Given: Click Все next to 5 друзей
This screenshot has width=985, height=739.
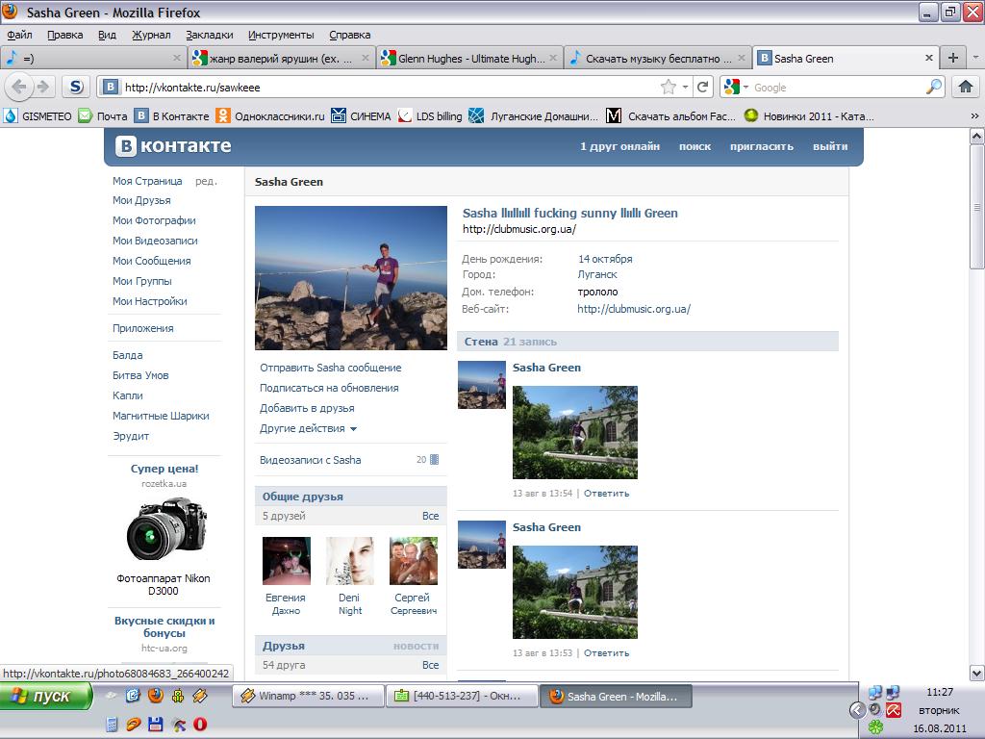Looking at the screenshot, I should click(430, 516).
